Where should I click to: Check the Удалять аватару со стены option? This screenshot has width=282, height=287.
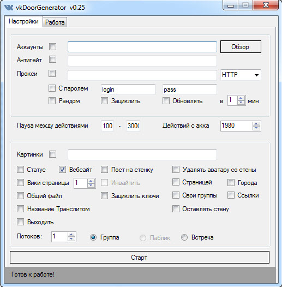click(176, 170)
